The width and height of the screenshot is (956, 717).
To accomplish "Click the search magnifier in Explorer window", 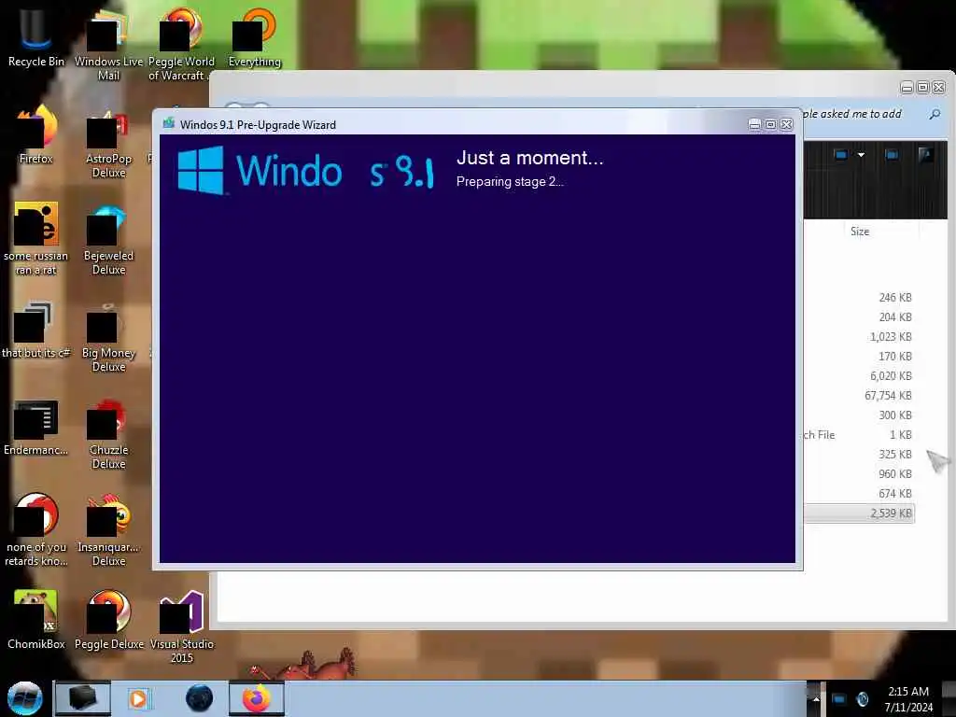I will click(935, 114).
